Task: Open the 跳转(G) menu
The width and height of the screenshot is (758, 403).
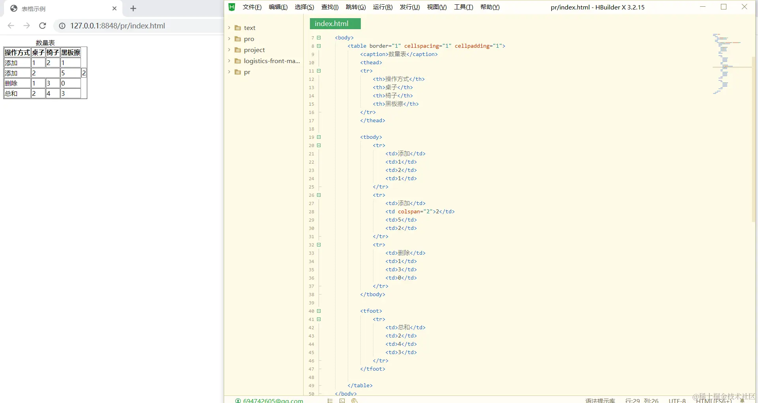Action: click(x=356, y=7)
